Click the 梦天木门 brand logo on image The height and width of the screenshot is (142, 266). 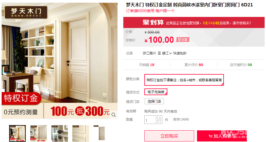click(26, 12)
